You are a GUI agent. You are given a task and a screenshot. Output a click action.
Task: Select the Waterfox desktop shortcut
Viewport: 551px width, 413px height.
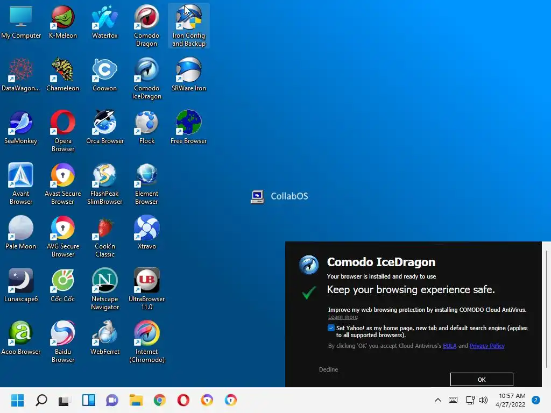click(x=105, y=22)
